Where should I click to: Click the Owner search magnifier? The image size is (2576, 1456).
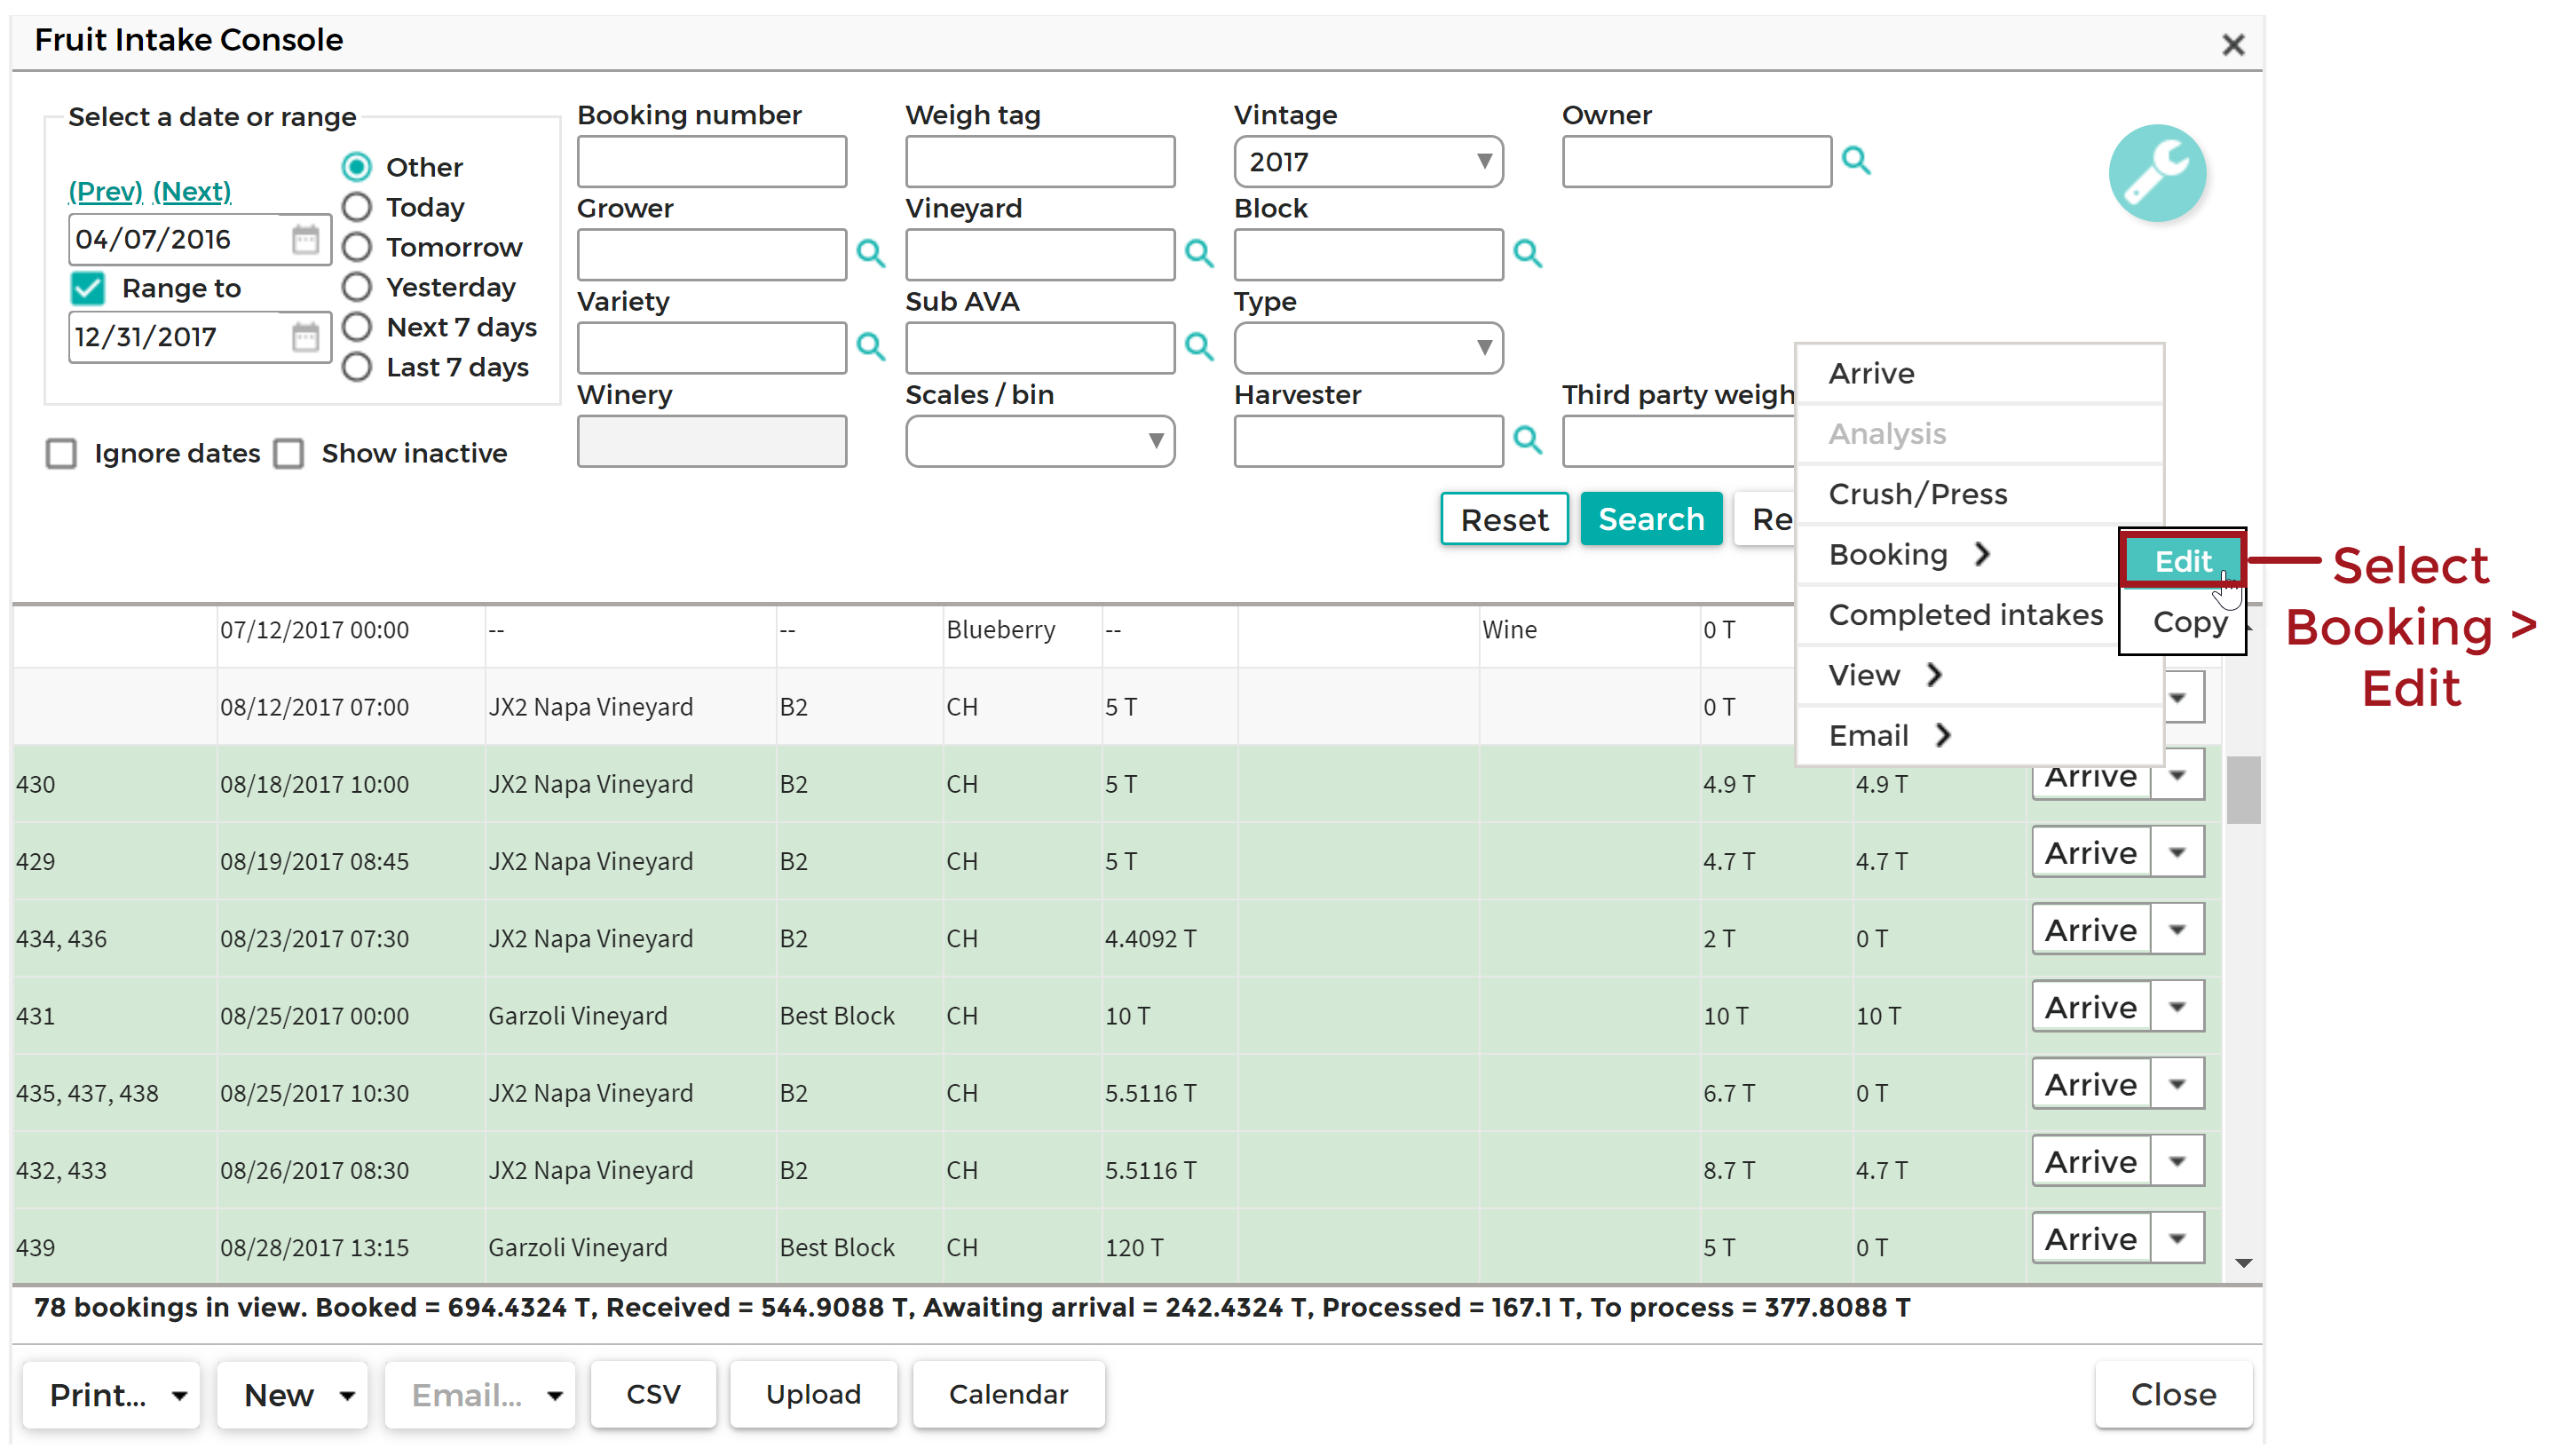[x=1856, y=160]
